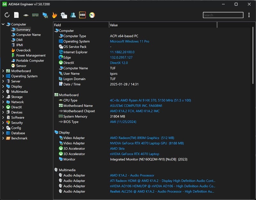The height and width of the screenshot is (200, 256).
Task: Expand the Storage tree node
Action: coord(3,97)
